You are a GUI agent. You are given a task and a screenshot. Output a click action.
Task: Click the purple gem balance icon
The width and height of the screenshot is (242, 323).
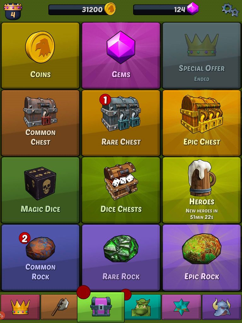point(193,9)
